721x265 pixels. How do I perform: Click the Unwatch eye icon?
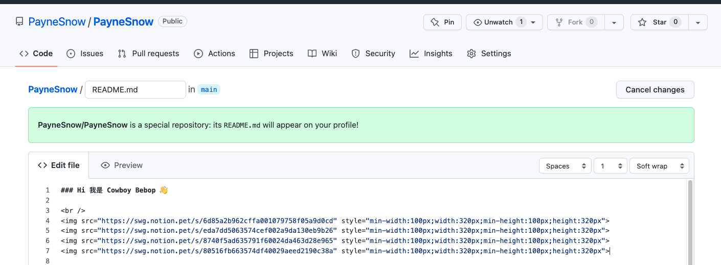[478, 22]
